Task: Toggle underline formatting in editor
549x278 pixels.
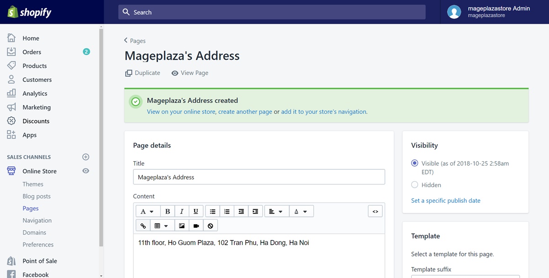Action: tap(196, 211)
